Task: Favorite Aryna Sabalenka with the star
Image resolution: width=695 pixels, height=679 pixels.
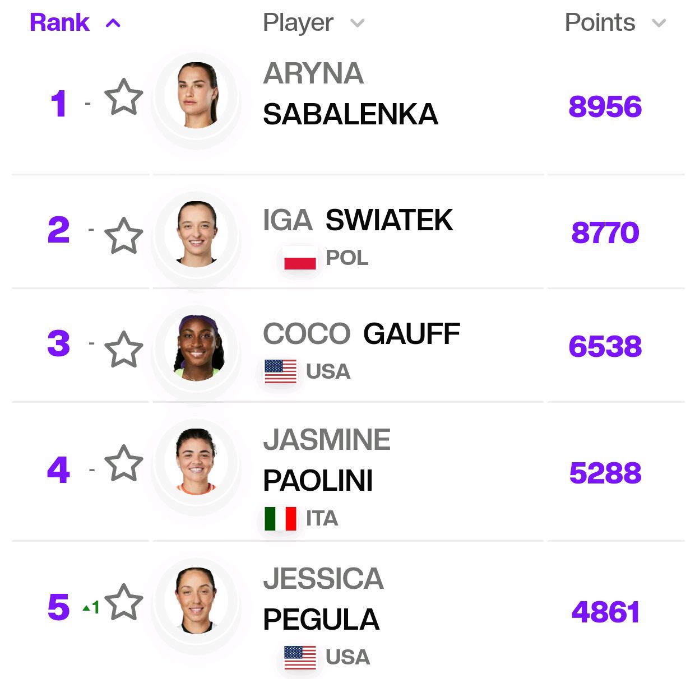Action: click(x=124, y=97)
